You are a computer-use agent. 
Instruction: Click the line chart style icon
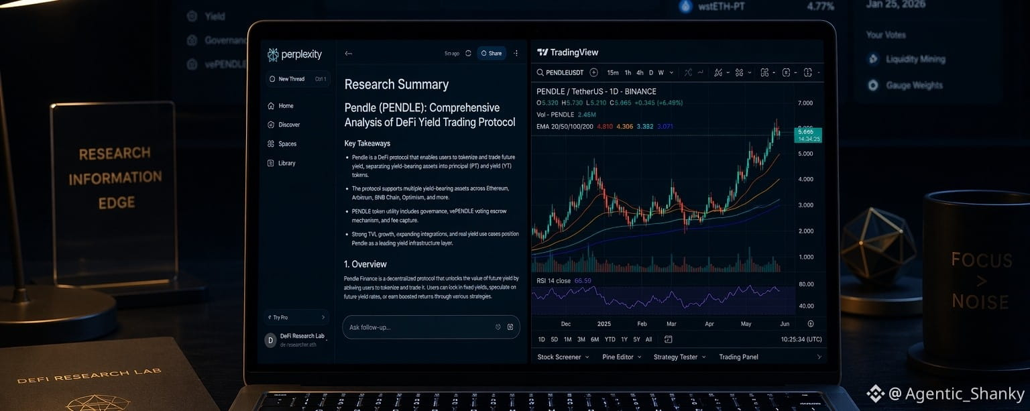(x=700, y=72)
